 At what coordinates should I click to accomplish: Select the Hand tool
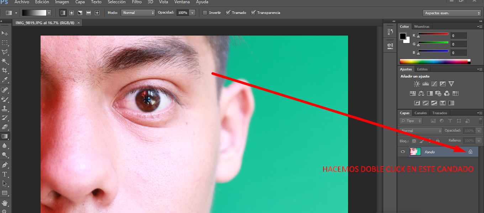5,203
